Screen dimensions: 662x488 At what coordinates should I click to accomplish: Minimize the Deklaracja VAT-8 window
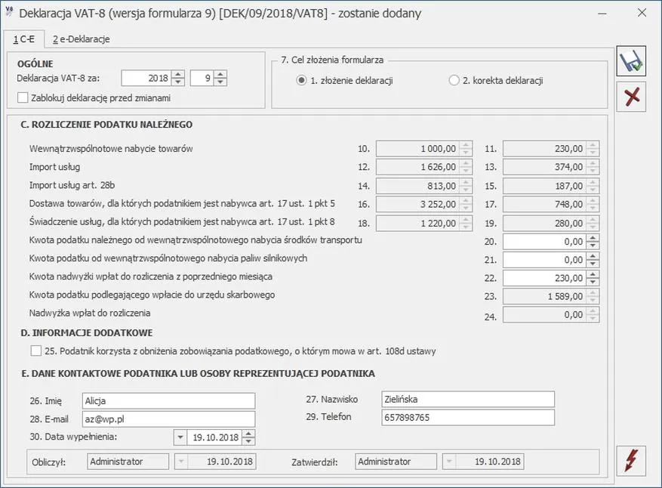pyautogui.click(x=602, y=13)
